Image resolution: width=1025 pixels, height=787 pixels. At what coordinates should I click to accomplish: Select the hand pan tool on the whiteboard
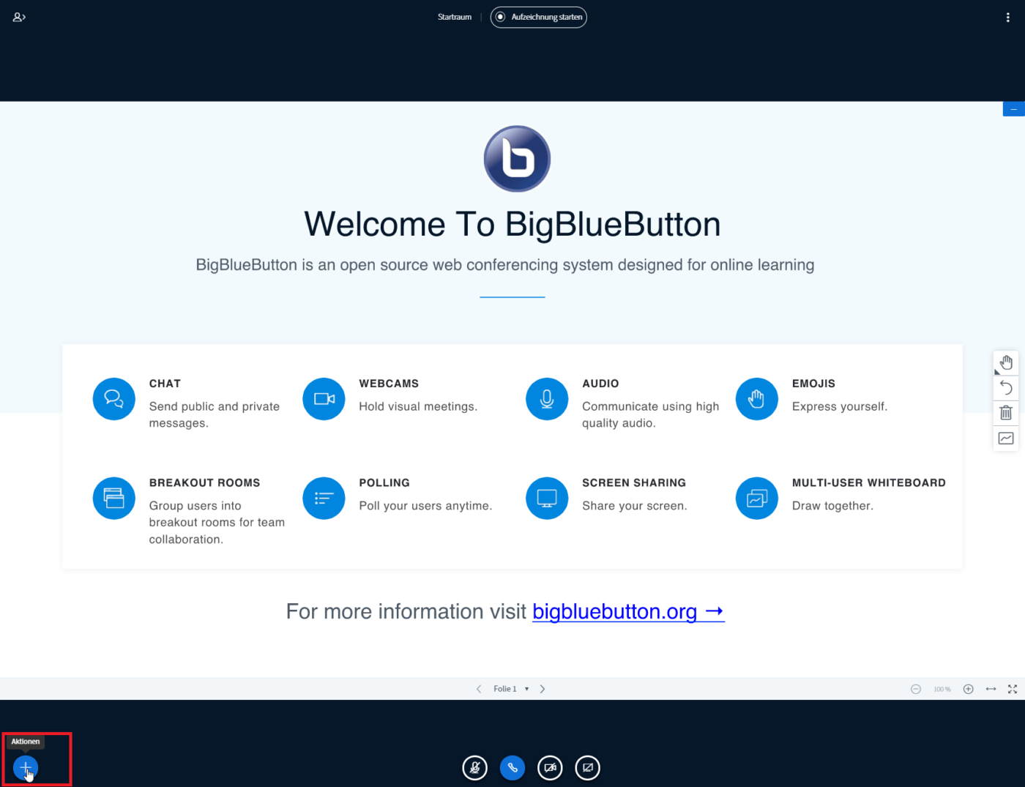coord(1006,362)
